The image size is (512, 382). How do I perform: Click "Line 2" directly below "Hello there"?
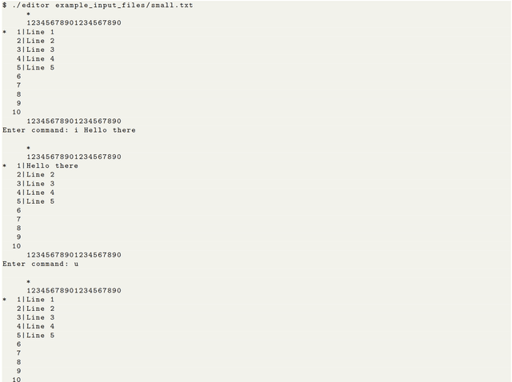41,175
